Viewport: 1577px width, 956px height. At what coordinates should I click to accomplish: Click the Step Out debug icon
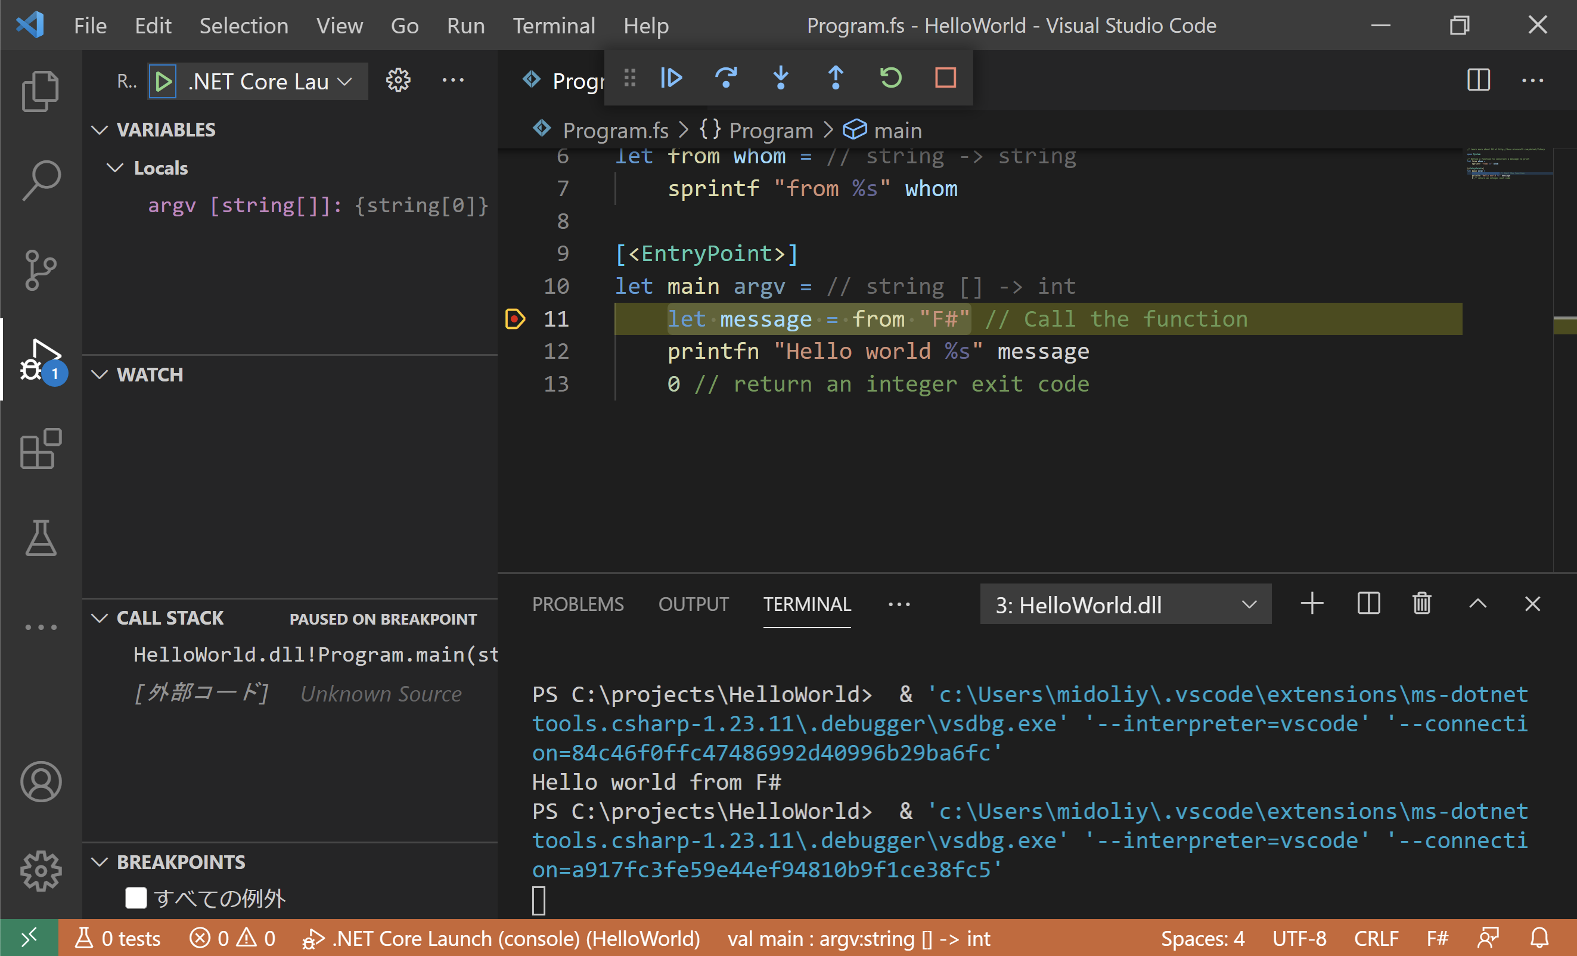pos(835,77)
